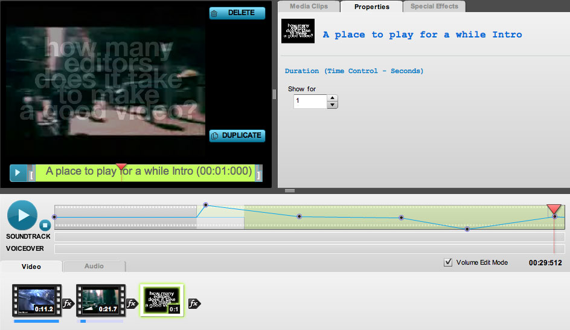Click in the Show for input field
Image resolution: width=570 pixels, height=330 pixels.
click(310, 102)
